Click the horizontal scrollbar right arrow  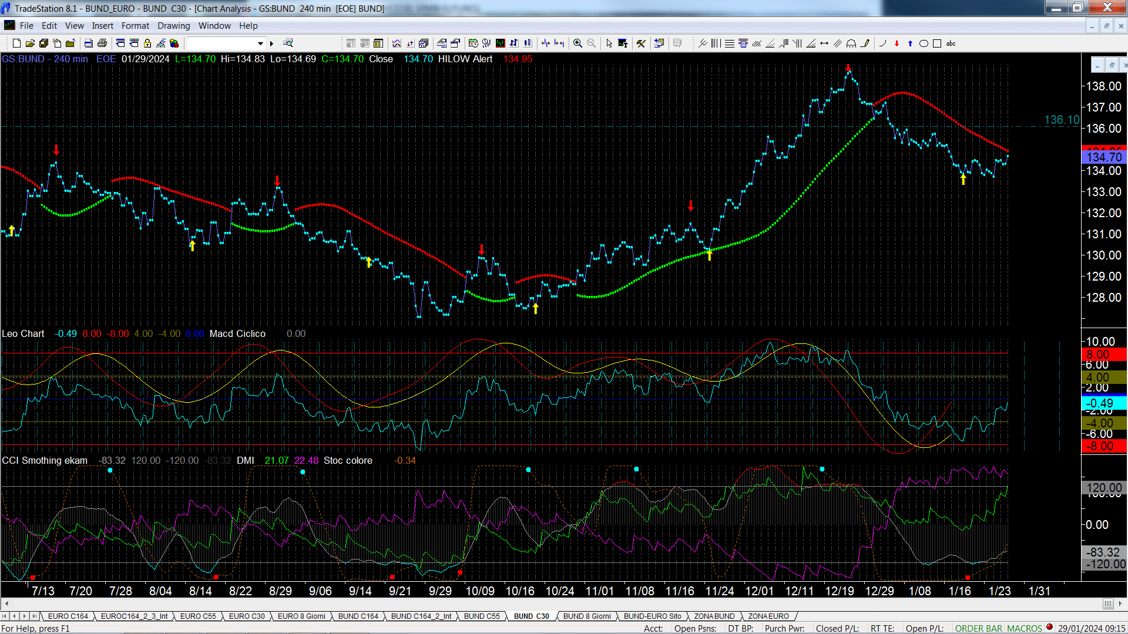click(x=1121, y=604)
